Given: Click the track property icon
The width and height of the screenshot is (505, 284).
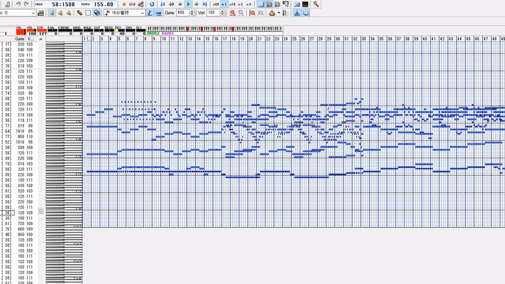Looking at the screenshot, I should (41, 13).
